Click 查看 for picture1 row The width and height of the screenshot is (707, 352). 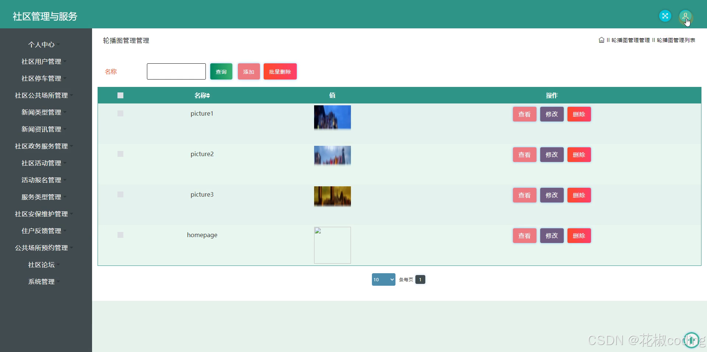pyautogui.click(x=524, y=114)
